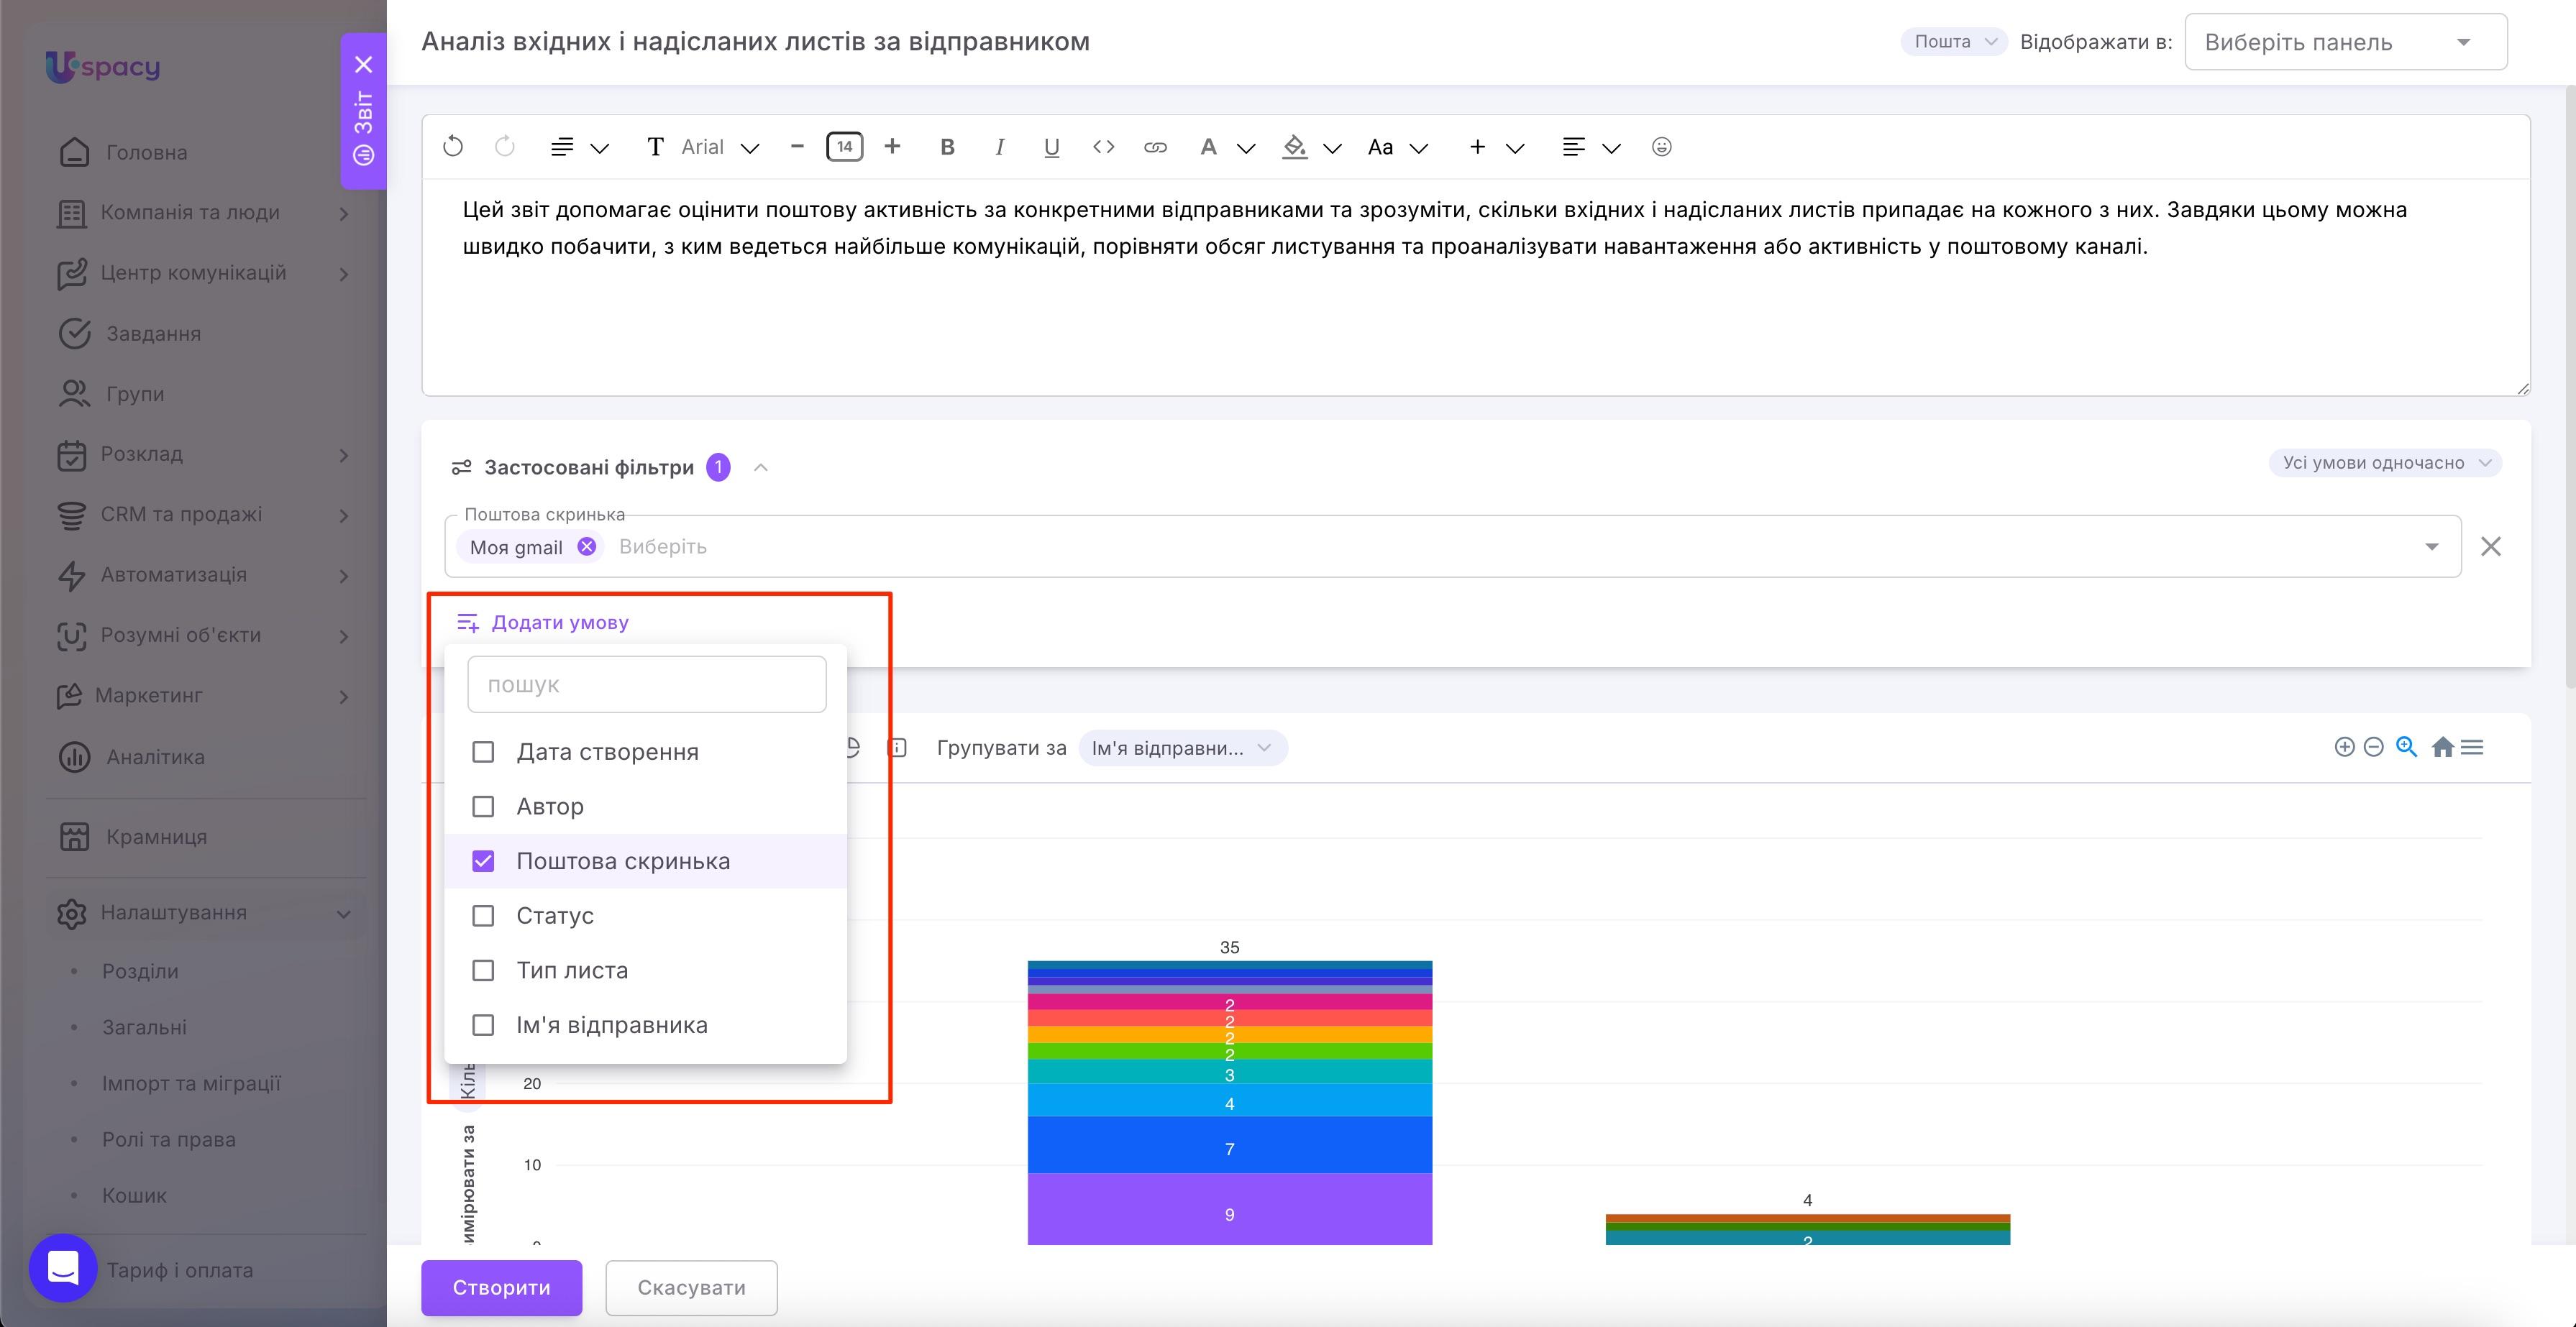Screen dimensions: 2576x1327
Task: Open the Групувати за Ім'я відправника dropdown
Action: click(x=1182, y=748)
